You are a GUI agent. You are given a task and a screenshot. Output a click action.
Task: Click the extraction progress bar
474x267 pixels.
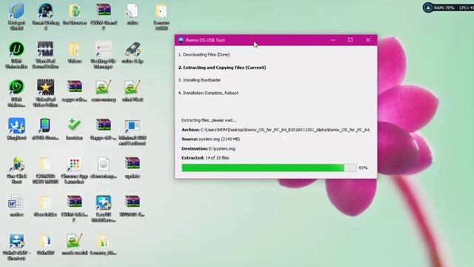[269, 168]
